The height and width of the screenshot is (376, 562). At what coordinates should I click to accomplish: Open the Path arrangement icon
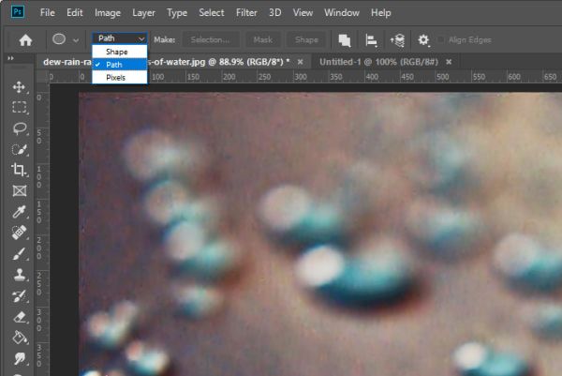click(397, 40)
